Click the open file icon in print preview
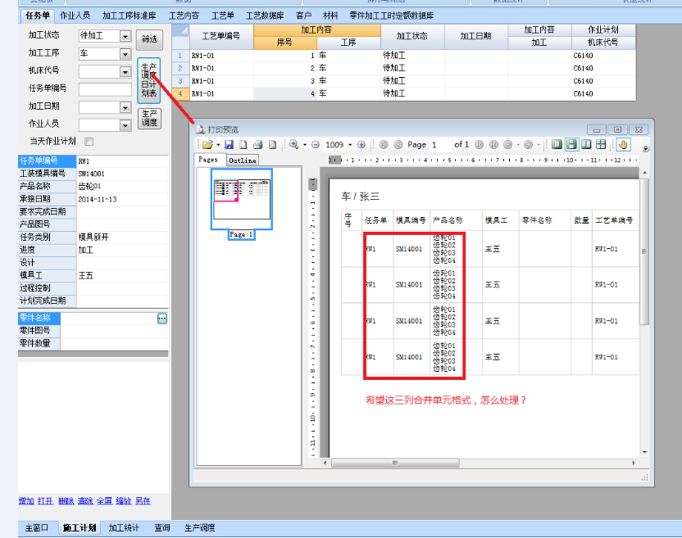Screen dimensions: 682x538 coord(207,145)
